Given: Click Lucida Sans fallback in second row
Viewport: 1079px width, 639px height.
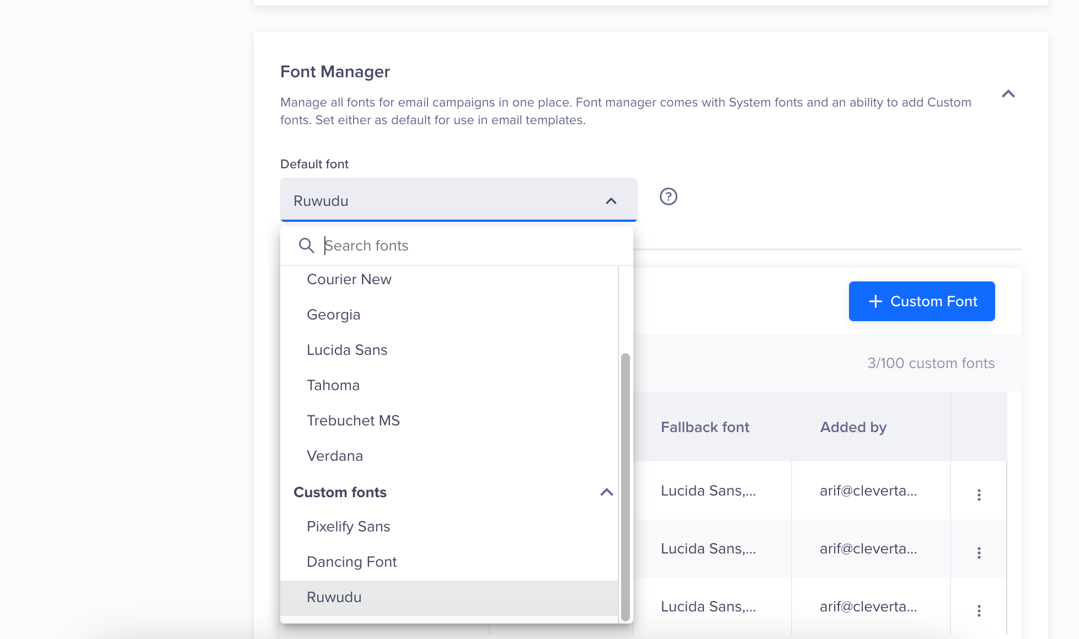Looking at the screenshot, I should click(x=708, y=549).
